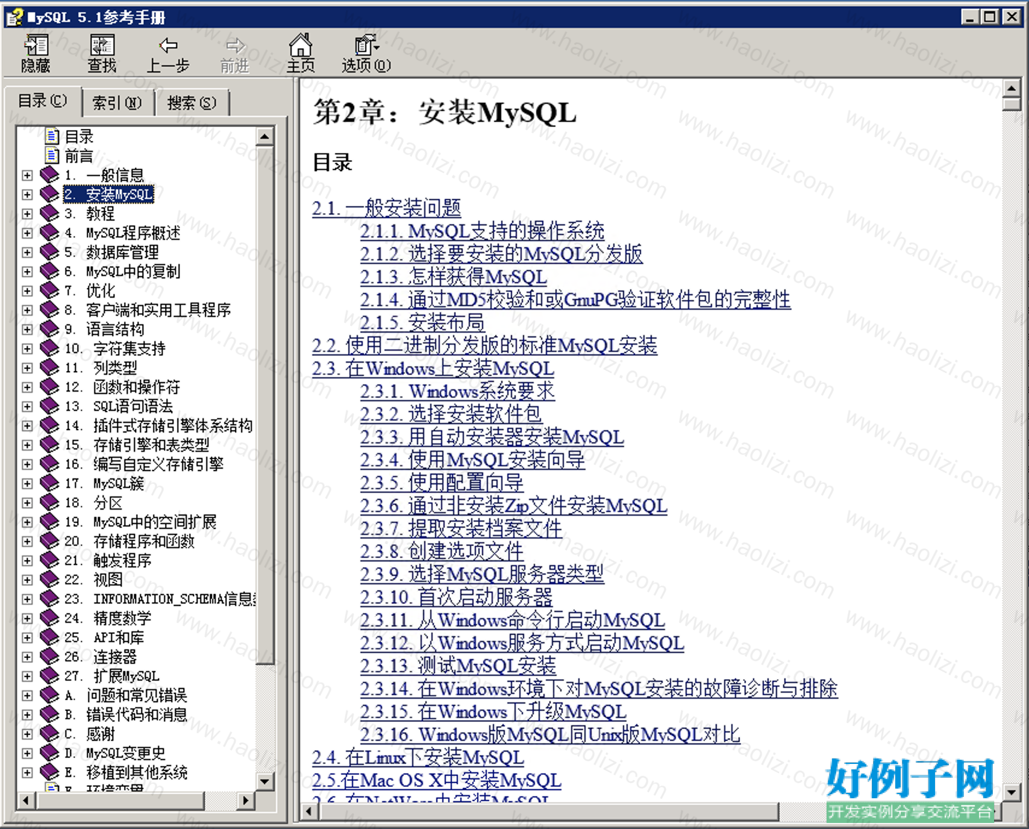The image size is (1029, 829).
Task: Click book icon beside 21. 触发程序
Action: pos(49,560)
